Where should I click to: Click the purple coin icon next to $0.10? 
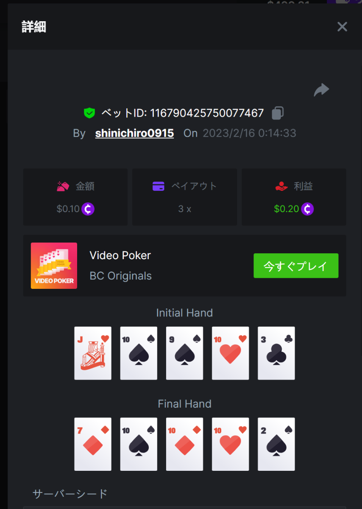coord(88,209)
